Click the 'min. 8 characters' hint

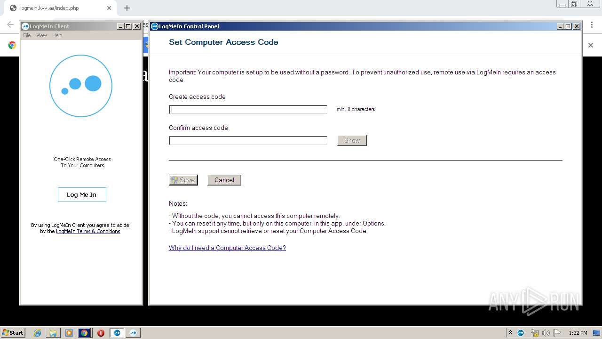coord(356,109)
